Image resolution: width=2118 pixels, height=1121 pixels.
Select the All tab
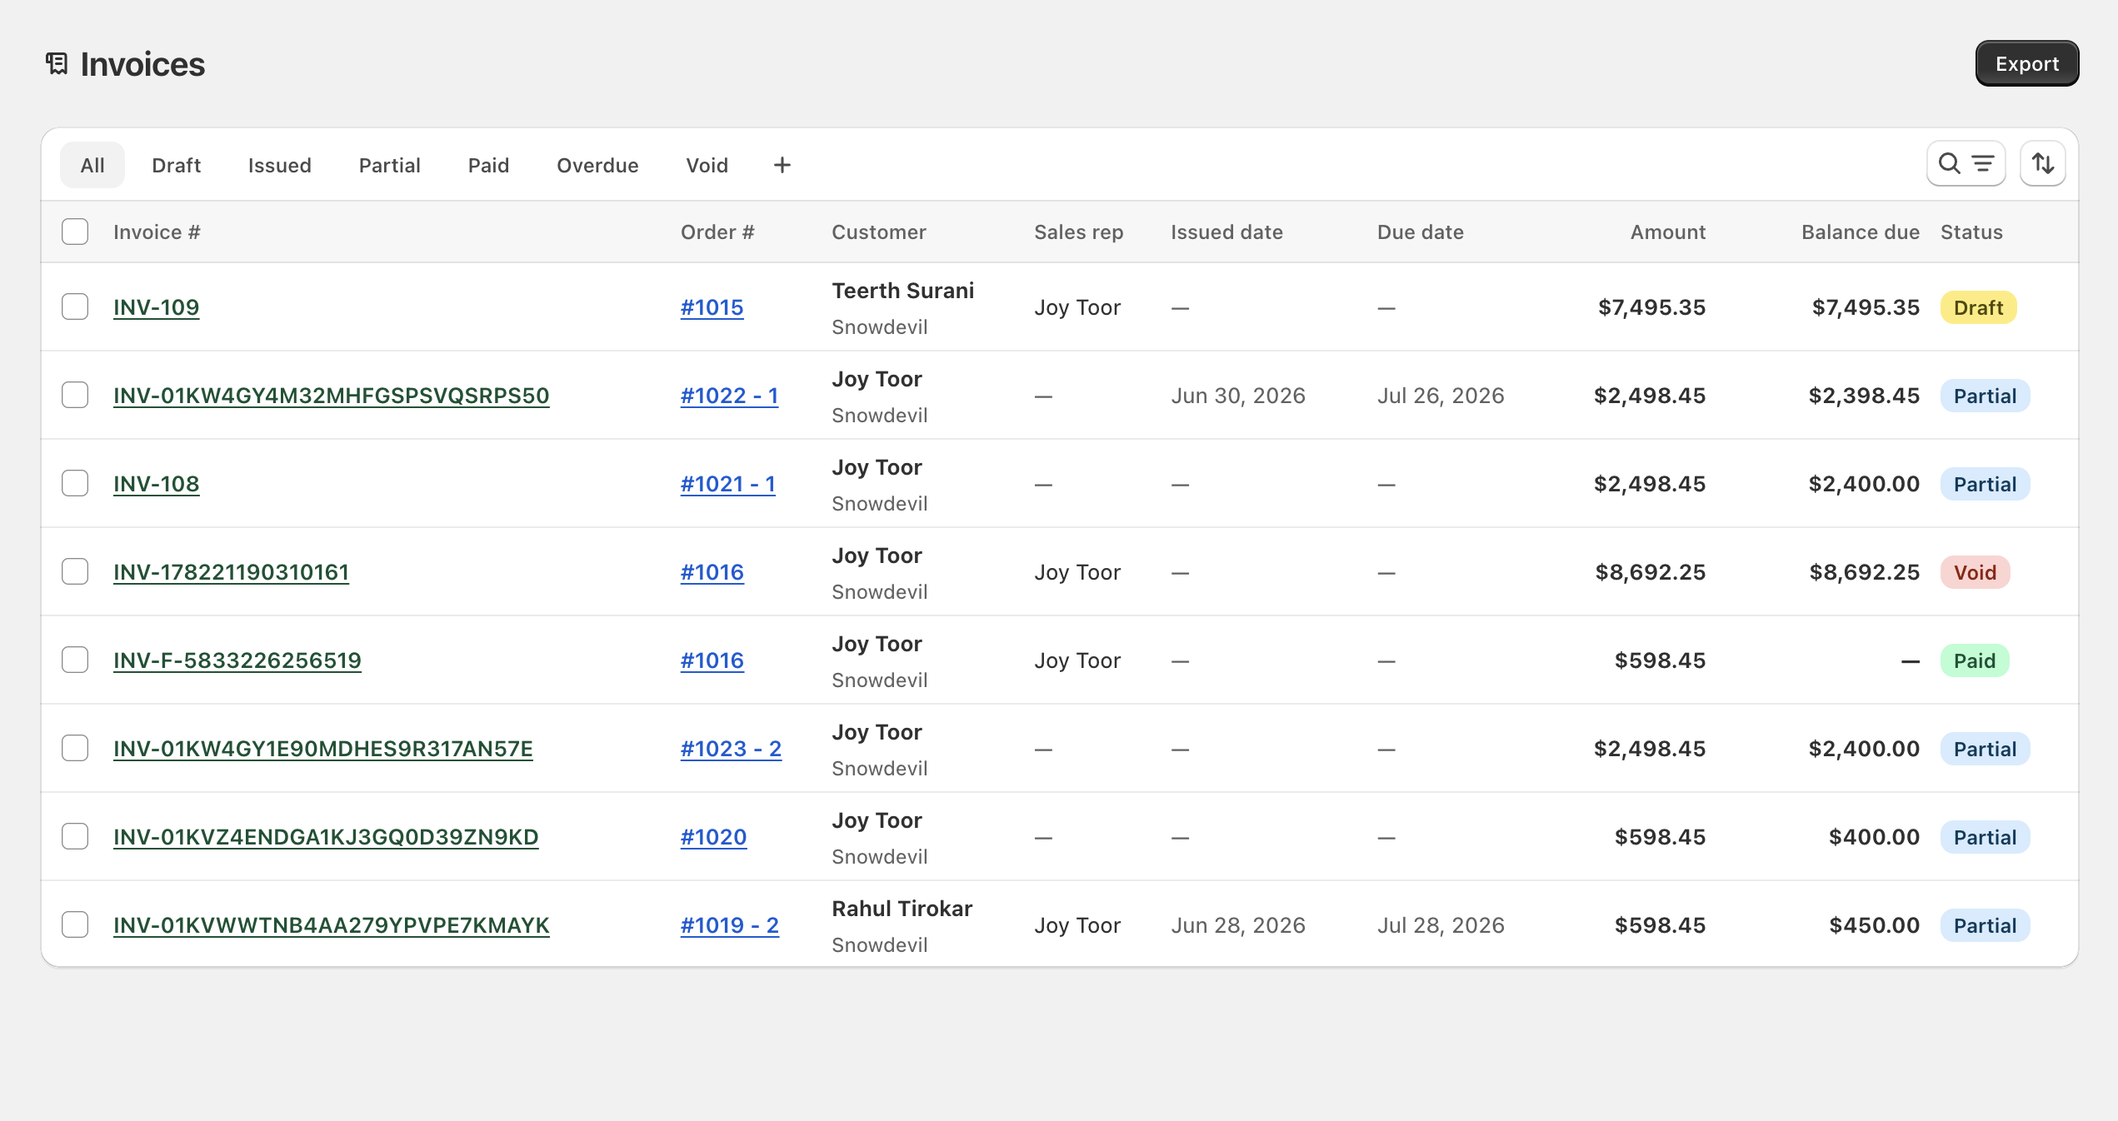92,165
